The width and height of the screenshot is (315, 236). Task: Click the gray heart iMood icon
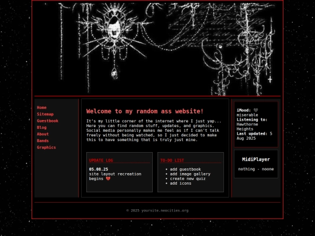click(256, 110)
